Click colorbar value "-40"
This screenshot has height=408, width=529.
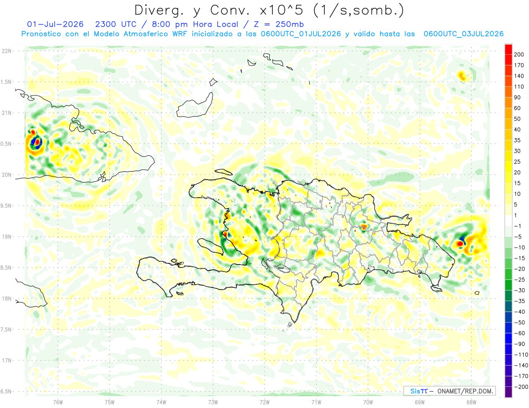[x=519, y=312]
